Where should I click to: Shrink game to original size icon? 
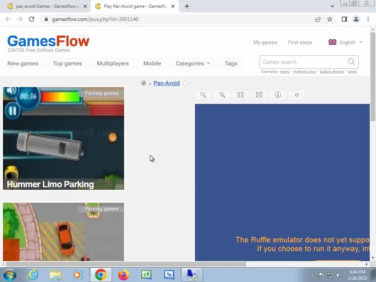click(241, 95)
